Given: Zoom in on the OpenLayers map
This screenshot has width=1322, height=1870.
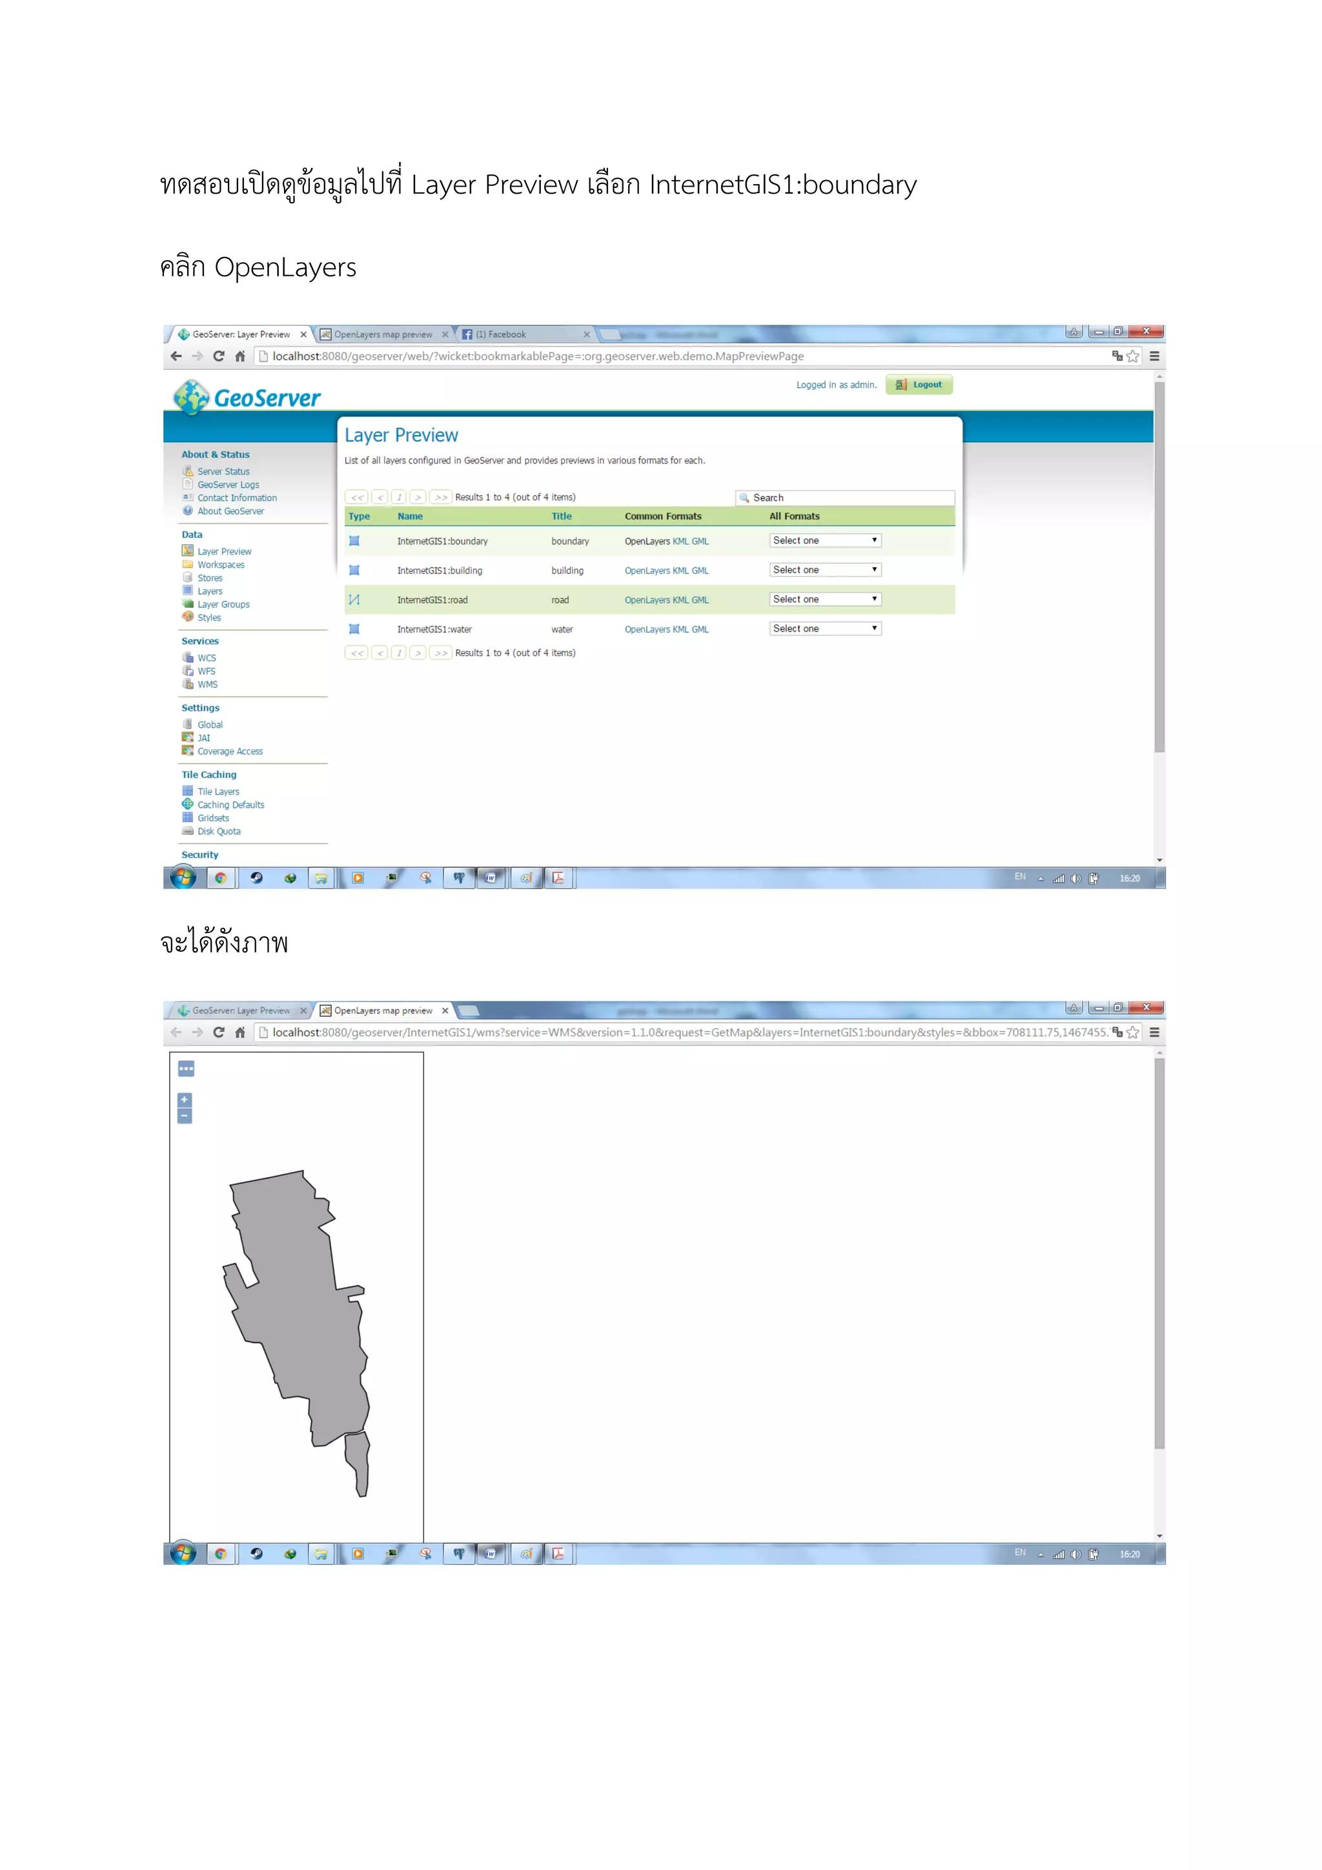Looking at the screenshot, I should [x=185, y=1100].
